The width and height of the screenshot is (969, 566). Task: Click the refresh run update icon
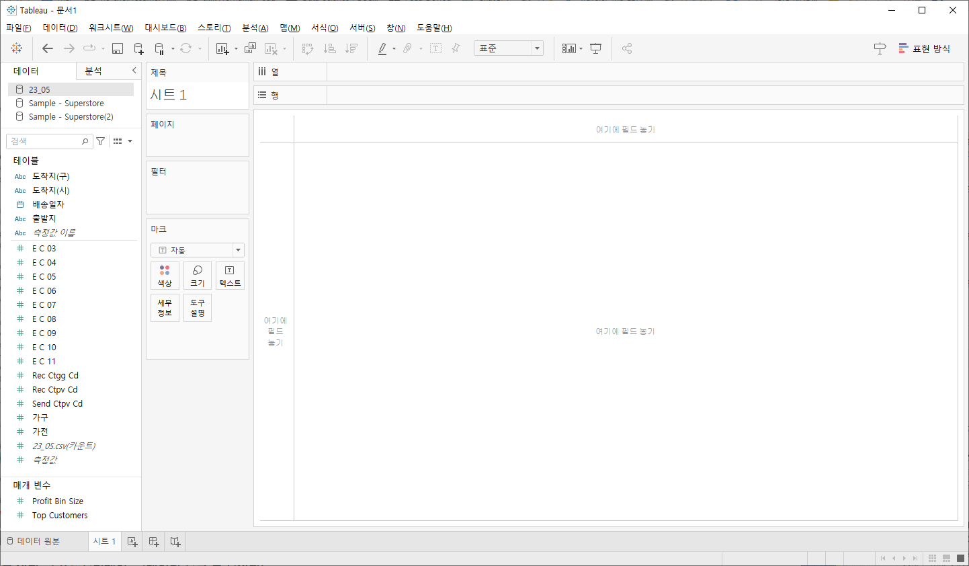point(186,48)
